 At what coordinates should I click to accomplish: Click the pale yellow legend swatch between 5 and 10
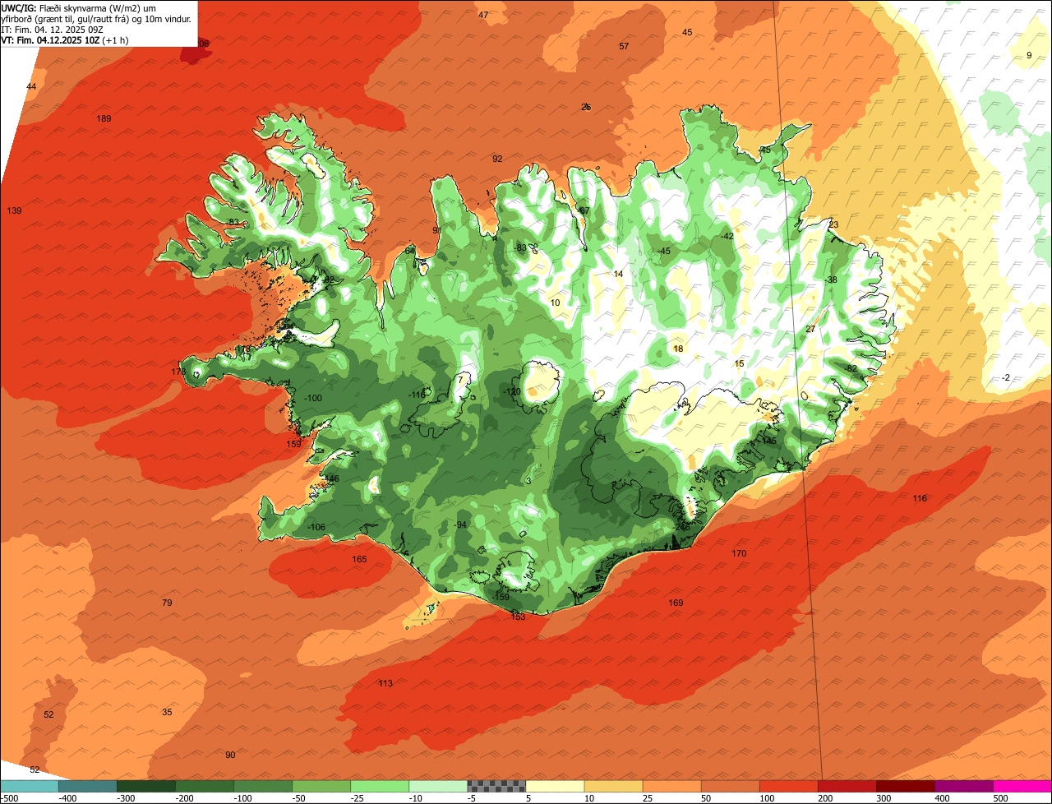[x=555, y=786]
